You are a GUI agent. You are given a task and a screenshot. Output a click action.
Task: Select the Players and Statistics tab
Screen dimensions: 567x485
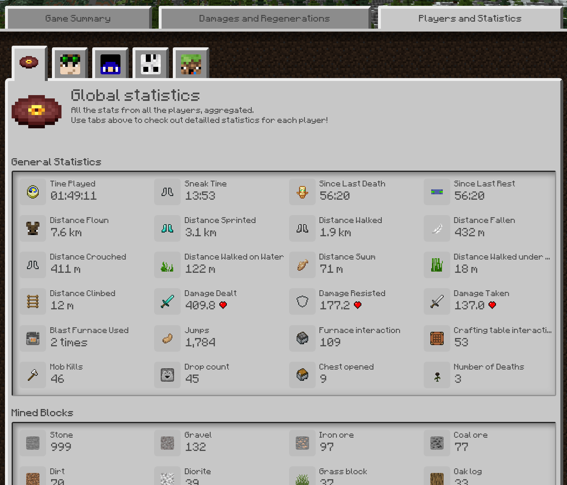click(470, 19)
